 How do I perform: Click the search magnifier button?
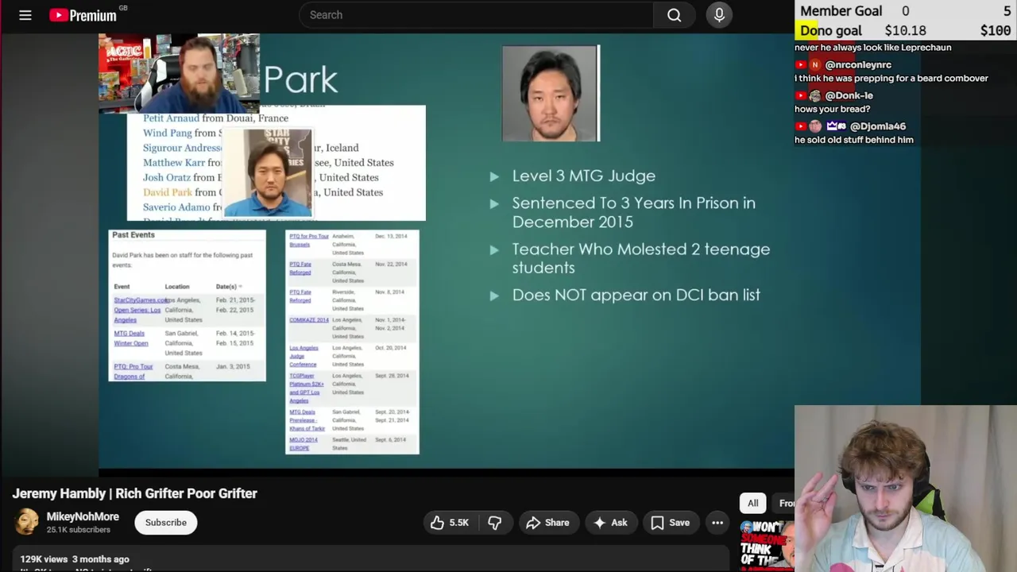coord(674,15)
